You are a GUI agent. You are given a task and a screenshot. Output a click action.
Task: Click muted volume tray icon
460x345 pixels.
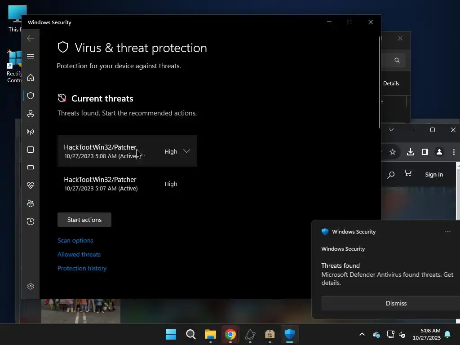click(402, 334)
